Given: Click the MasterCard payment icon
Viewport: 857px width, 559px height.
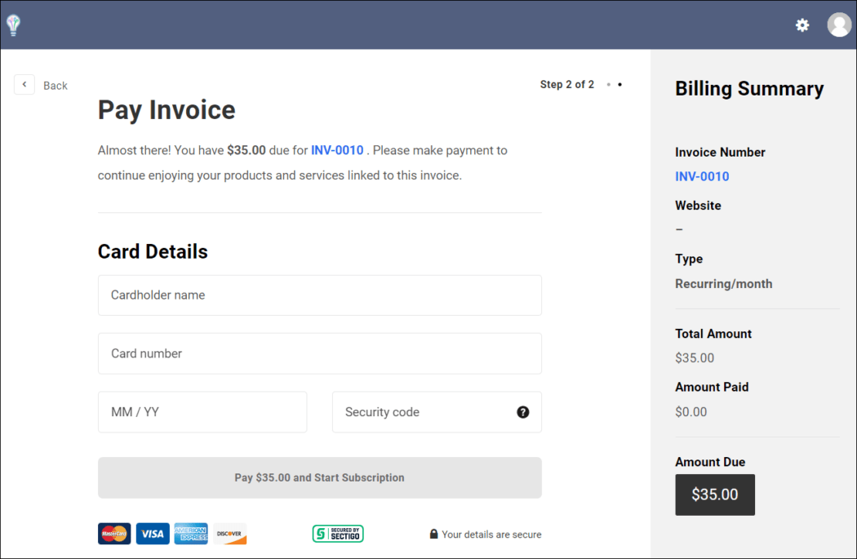Looking at the screenshot, I should tap(114, 534).
